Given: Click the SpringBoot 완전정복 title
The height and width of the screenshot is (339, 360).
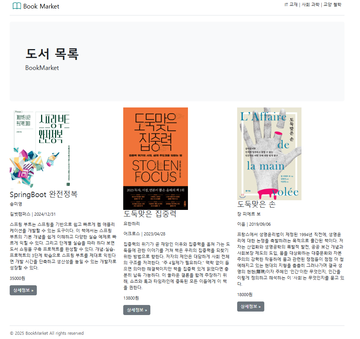Looking at the screenshot, I should [x=44, y=194].
